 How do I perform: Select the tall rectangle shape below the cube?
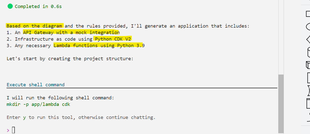point(309,78)
